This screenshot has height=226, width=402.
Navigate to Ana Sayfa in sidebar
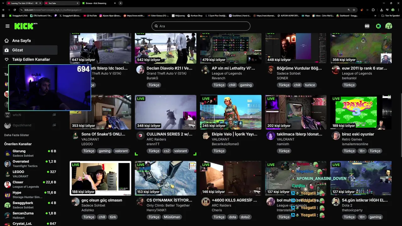click(30, 40)
